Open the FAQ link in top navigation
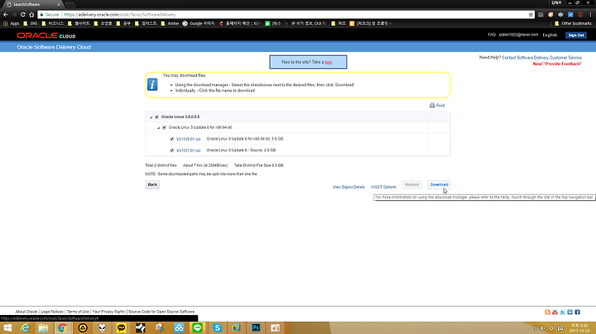Image resolution: width=596 pixels, height=334 pixels. click(492, 35)
